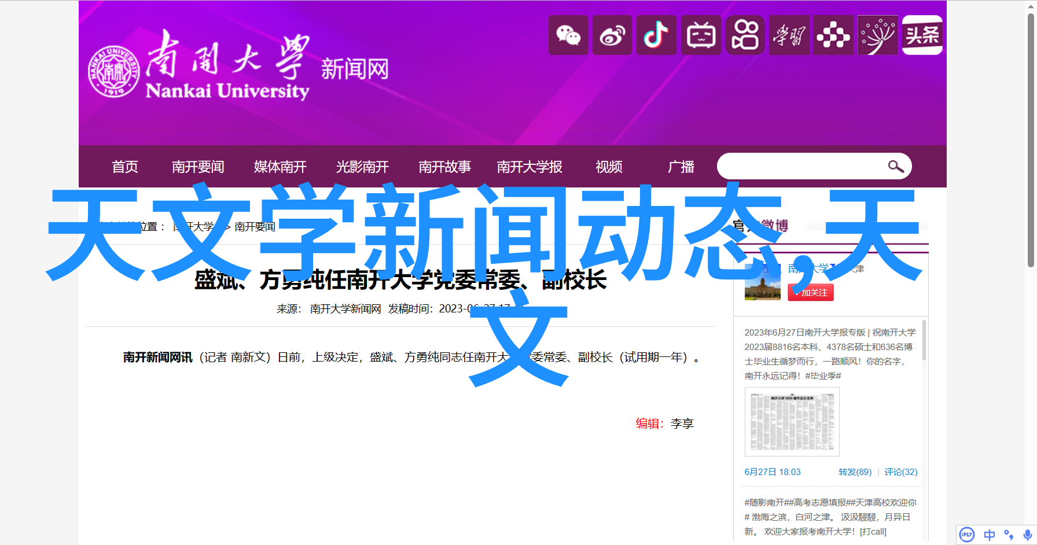Click the 转发(89) repost link
The height and width of the screenshot is (545, 1037).
tap(855, 472)
